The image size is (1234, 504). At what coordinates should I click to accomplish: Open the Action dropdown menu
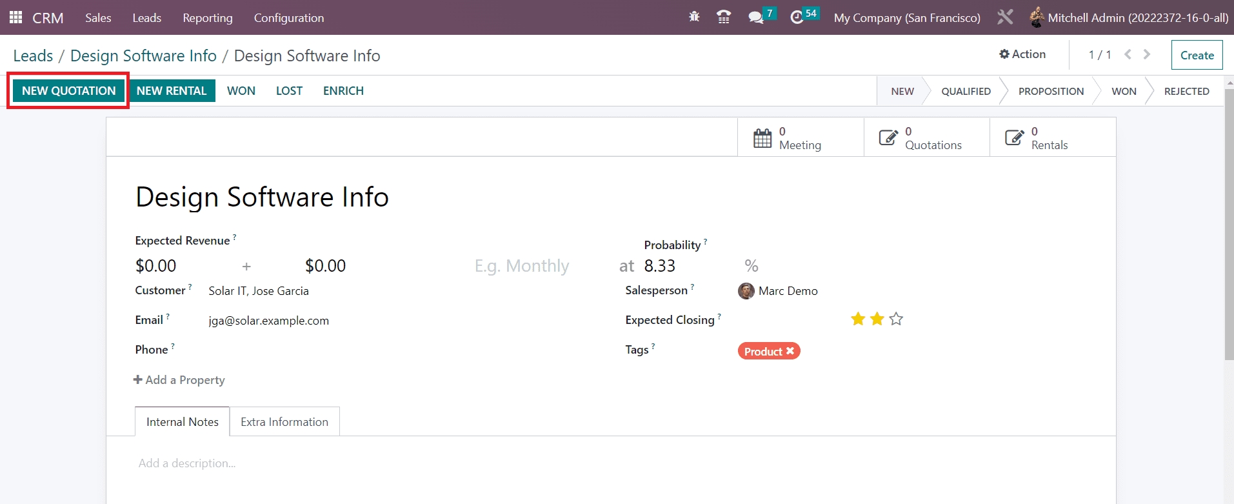(1022, 54)
